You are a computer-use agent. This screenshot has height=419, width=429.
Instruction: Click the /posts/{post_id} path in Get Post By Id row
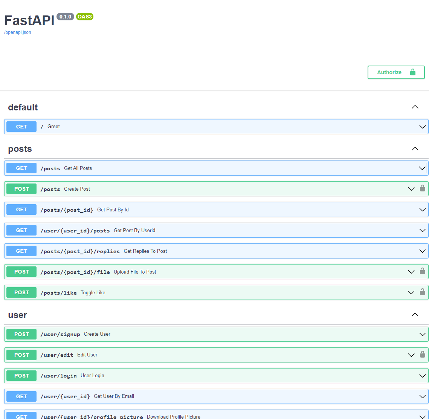[67, 210]
